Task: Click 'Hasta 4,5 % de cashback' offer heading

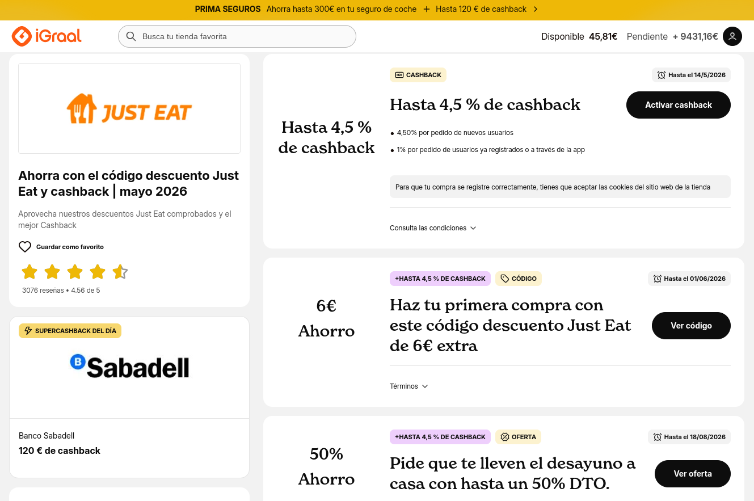Action: 485,105
